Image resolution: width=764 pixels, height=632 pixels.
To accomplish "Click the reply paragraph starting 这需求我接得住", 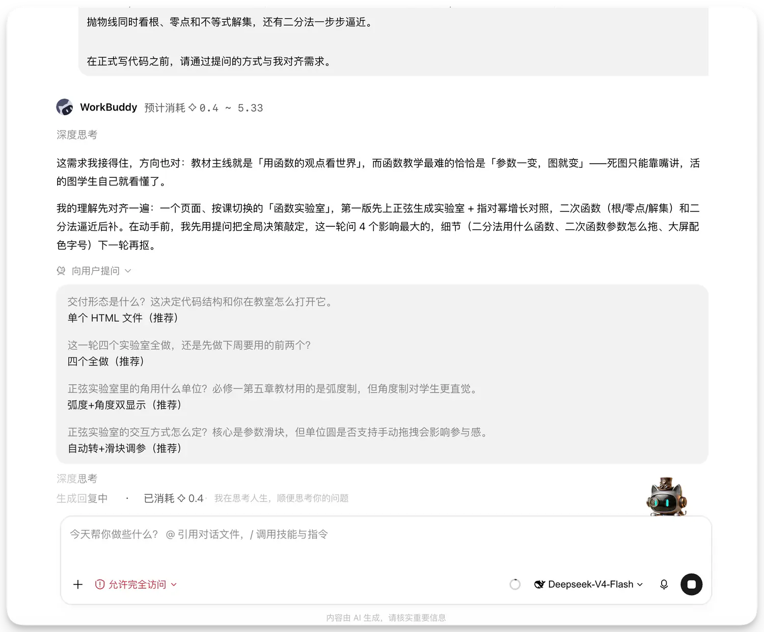I will tap(378, 172).
